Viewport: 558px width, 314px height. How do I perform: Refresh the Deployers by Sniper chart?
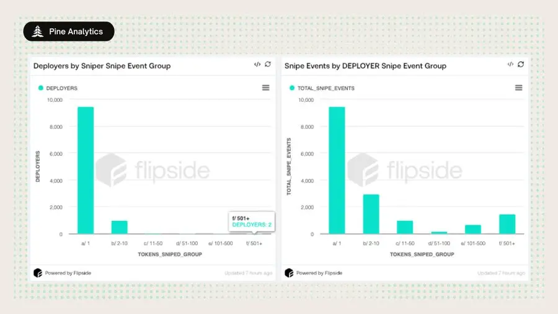(x=268, y=64)
